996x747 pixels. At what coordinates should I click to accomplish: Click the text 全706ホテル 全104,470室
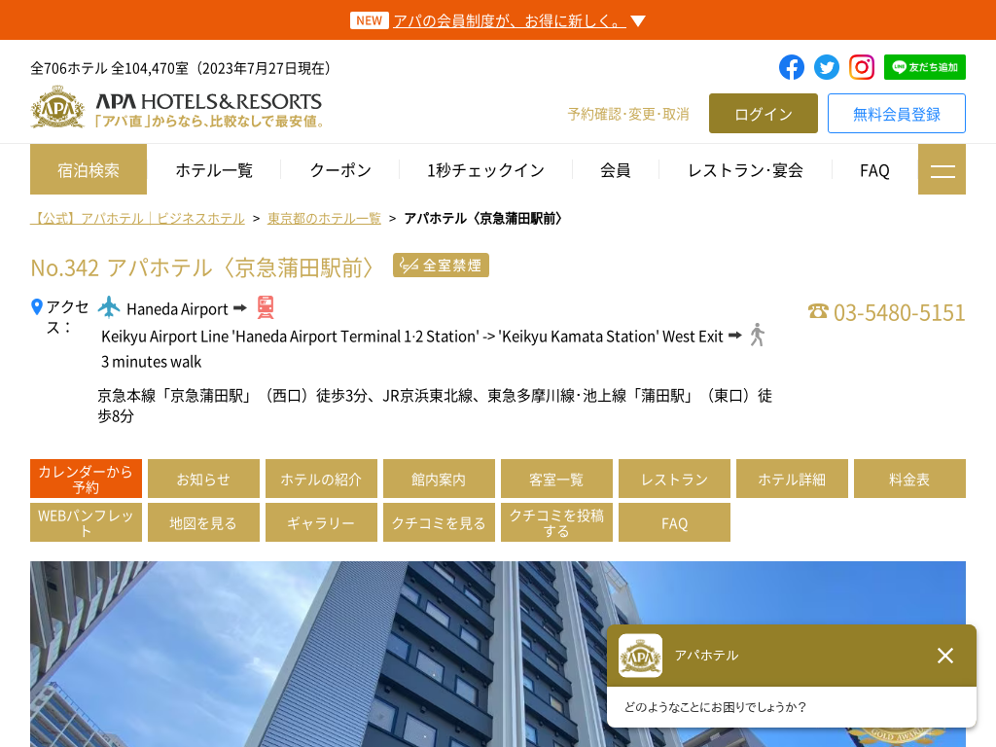[109, 68]
